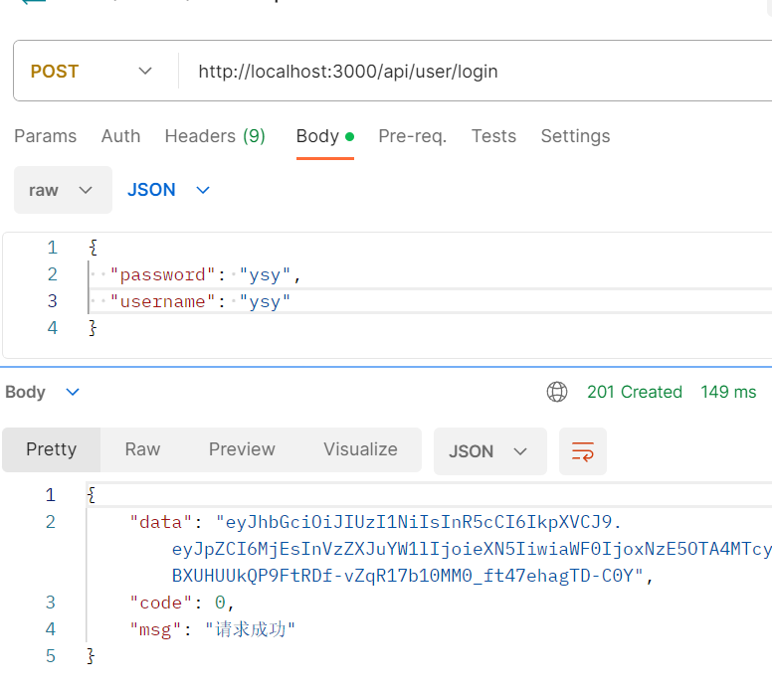The height and width of the screenshot is (692, 772).
Task: Expand the raw body type dropdown
Action: [62, 190]
